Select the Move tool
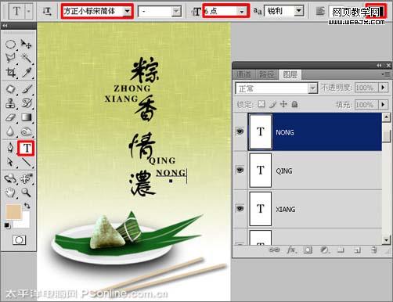This screenshot has width=393, height=302. (26, 44)
